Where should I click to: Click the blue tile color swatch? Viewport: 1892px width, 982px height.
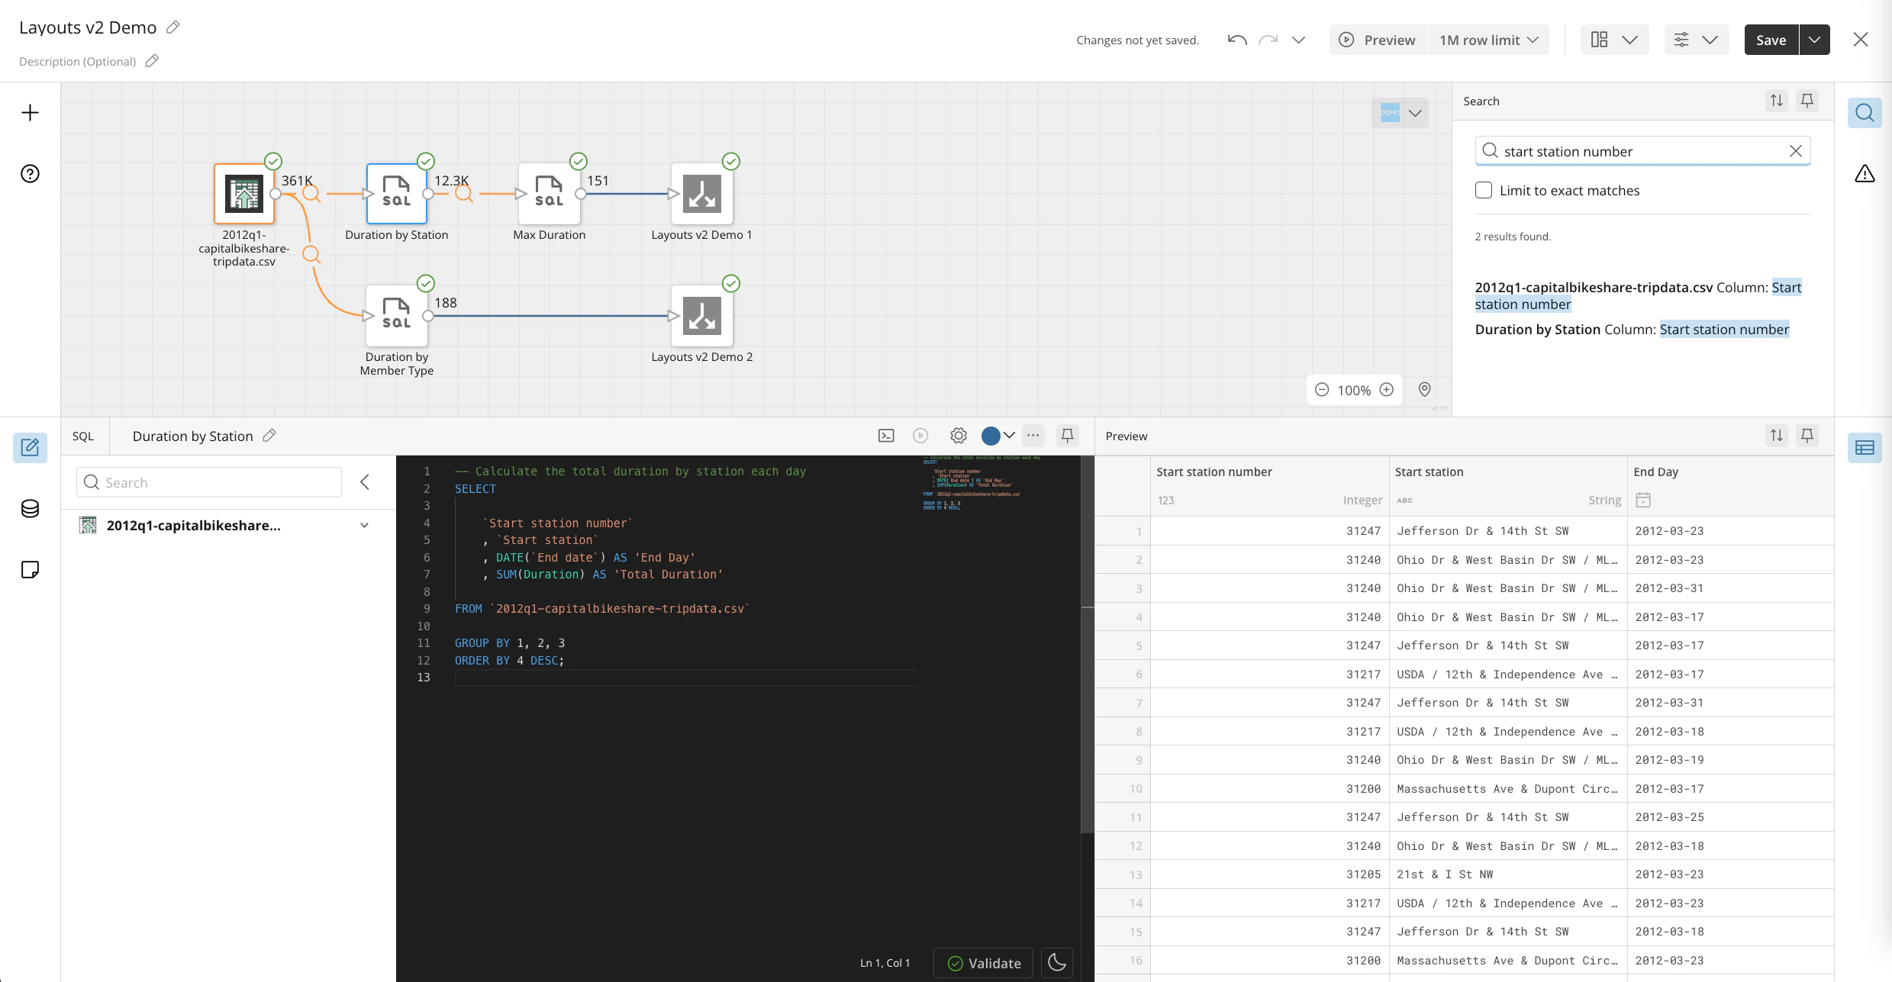pyautogui.click(x=990, y=436)
